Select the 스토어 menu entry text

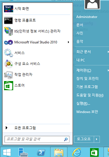point(20,85)
